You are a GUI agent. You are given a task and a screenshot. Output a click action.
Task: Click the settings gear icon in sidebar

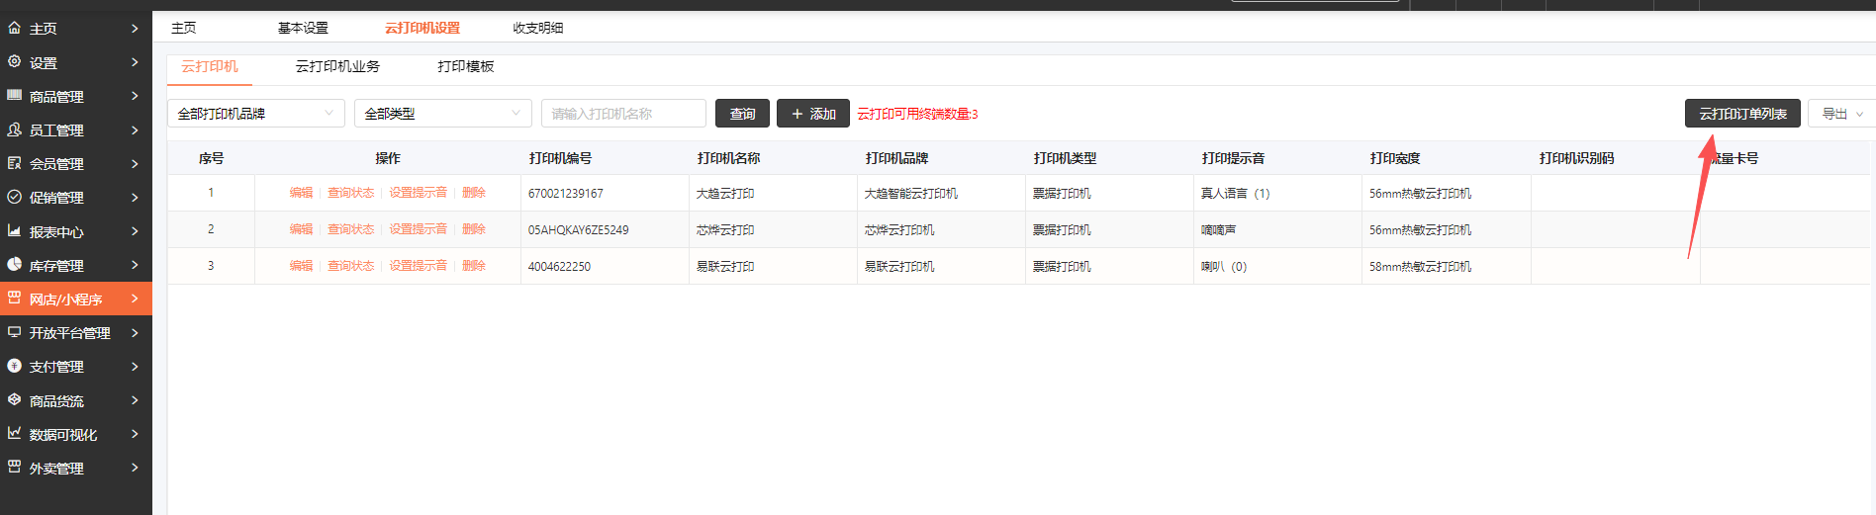point(14,61)
